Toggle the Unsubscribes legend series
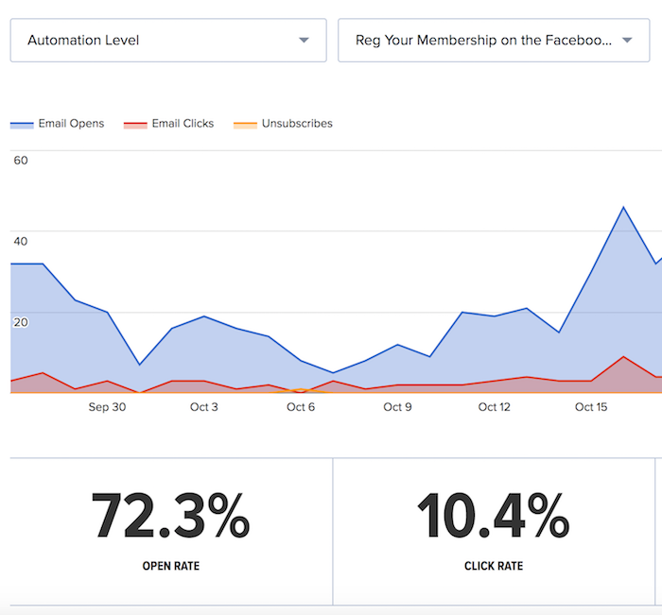 [x=283, y=124]
